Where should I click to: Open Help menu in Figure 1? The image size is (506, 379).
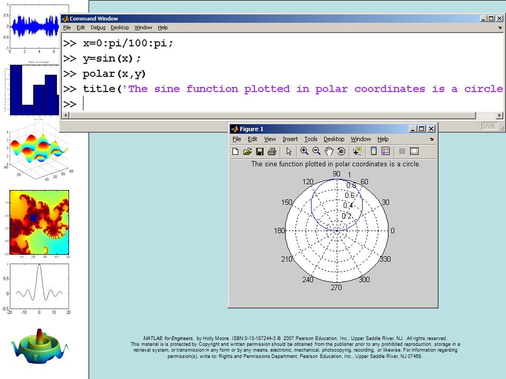pos(383,139)
